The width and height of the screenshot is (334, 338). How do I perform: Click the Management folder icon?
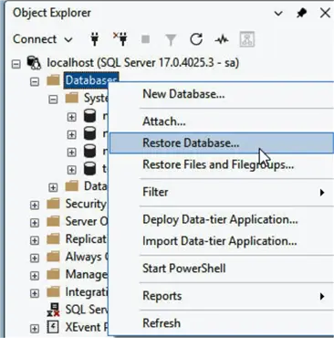click(x=53, y=275)
